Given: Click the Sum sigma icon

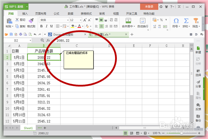Looking at the screenshot, I should 186,21.
